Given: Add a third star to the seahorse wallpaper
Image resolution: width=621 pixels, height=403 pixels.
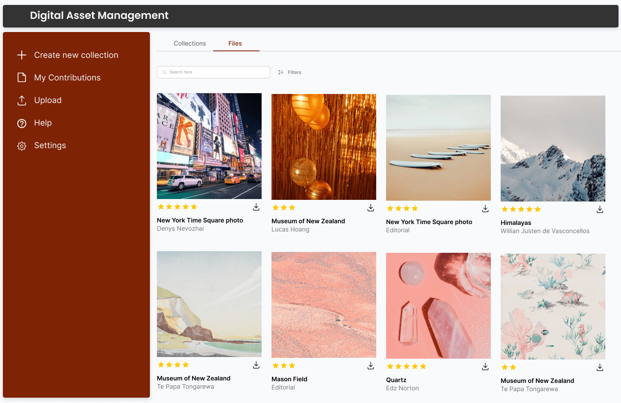Looking at the screenshot, I should [x=521, y=367].
